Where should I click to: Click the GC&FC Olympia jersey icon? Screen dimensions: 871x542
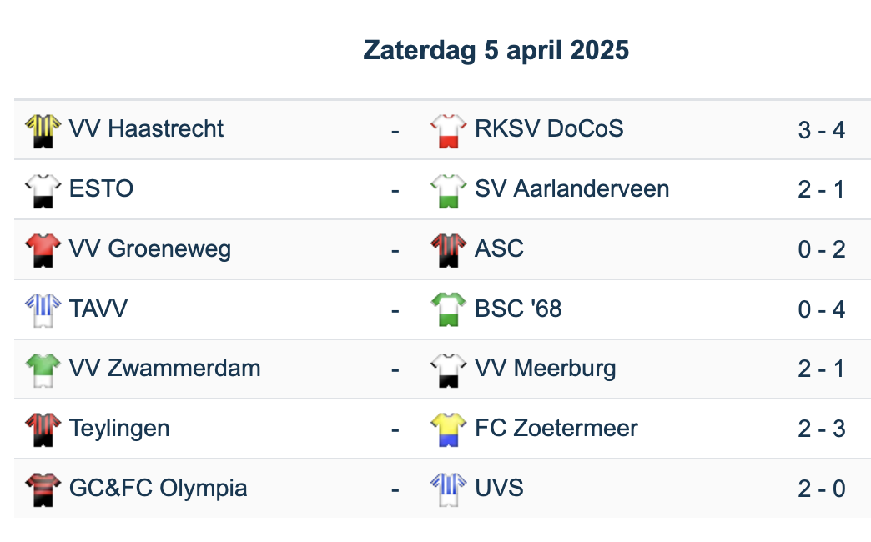[43, 489]
